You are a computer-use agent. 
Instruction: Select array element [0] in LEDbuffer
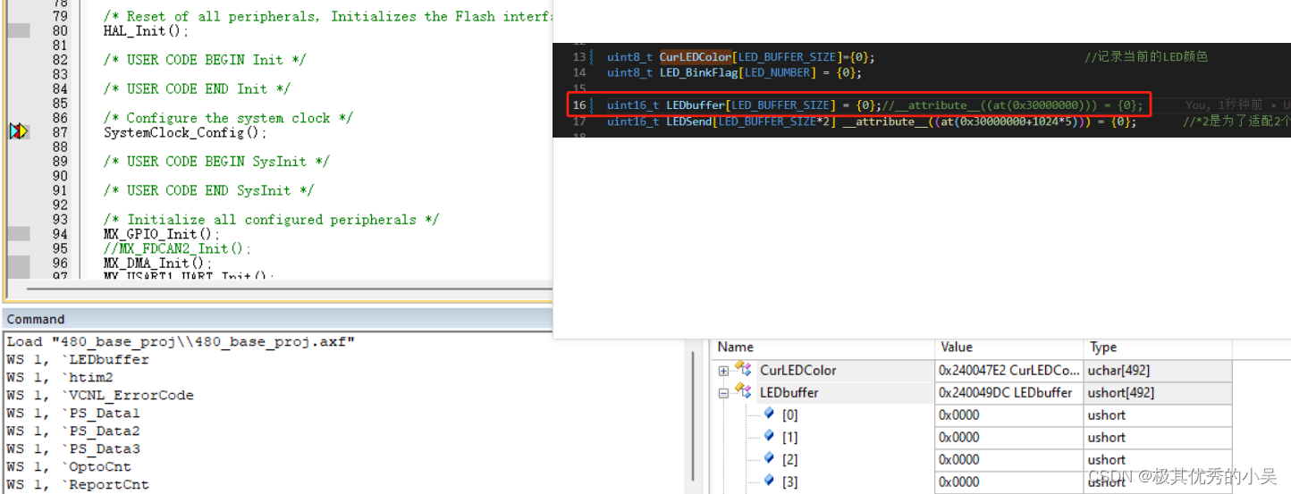789,414
